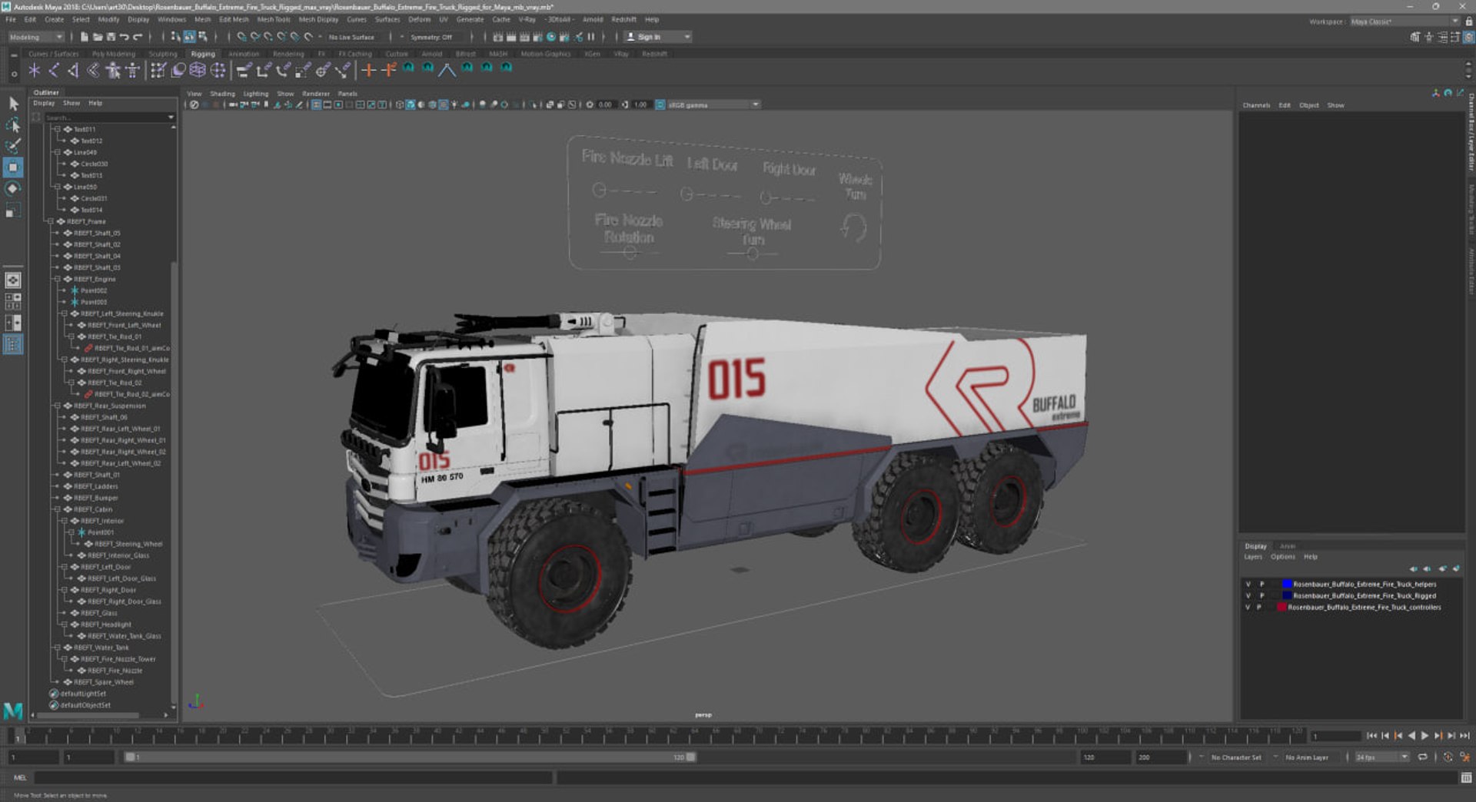Click the Open Scene folder icon

pyautogui.click(x=98, y=37)
